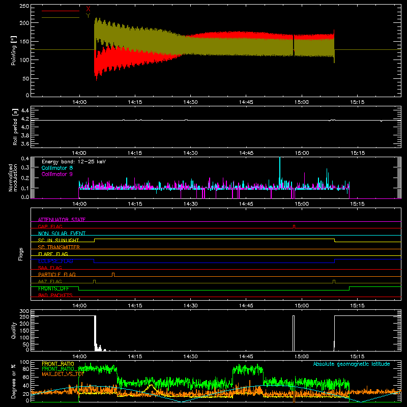Click the SC_IN_SUNLIGHT flag label
The width and height of the screenshot is (407, 407).
coord(59,240)
